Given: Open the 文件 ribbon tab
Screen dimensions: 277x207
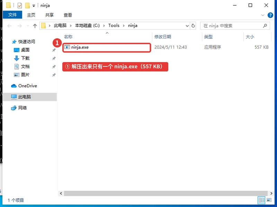Looking at the screenshot, I should (x=12, y=15).
